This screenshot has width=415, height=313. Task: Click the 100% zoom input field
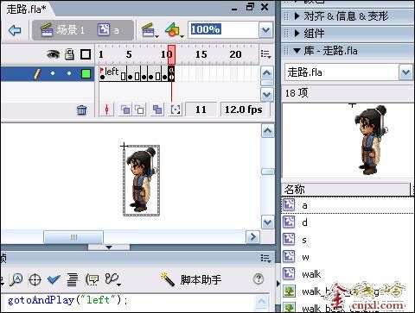(x=223, y=29)
